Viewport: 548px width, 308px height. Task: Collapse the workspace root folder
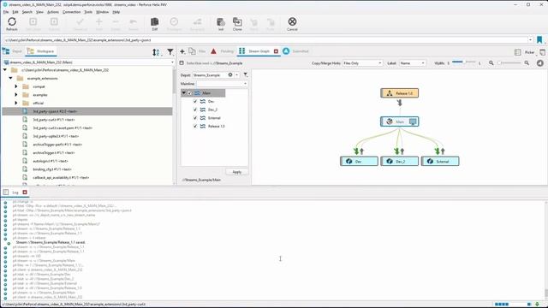coord(5,70)
